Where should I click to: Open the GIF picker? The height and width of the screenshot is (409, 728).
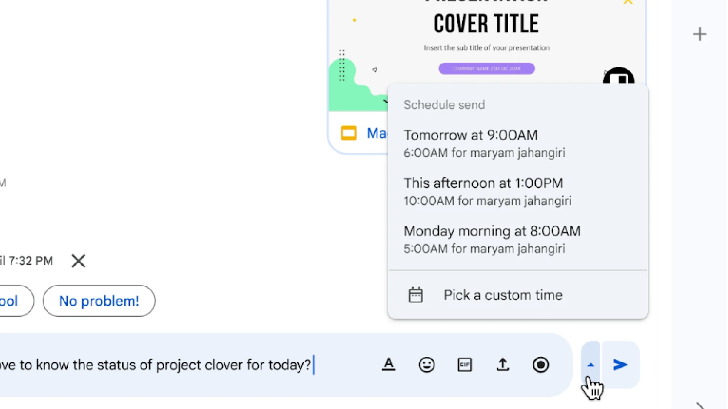[x=465, y=364]
